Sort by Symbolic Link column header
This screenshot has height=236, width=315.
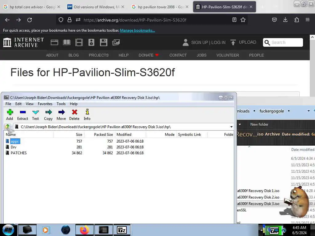point(192,135)
